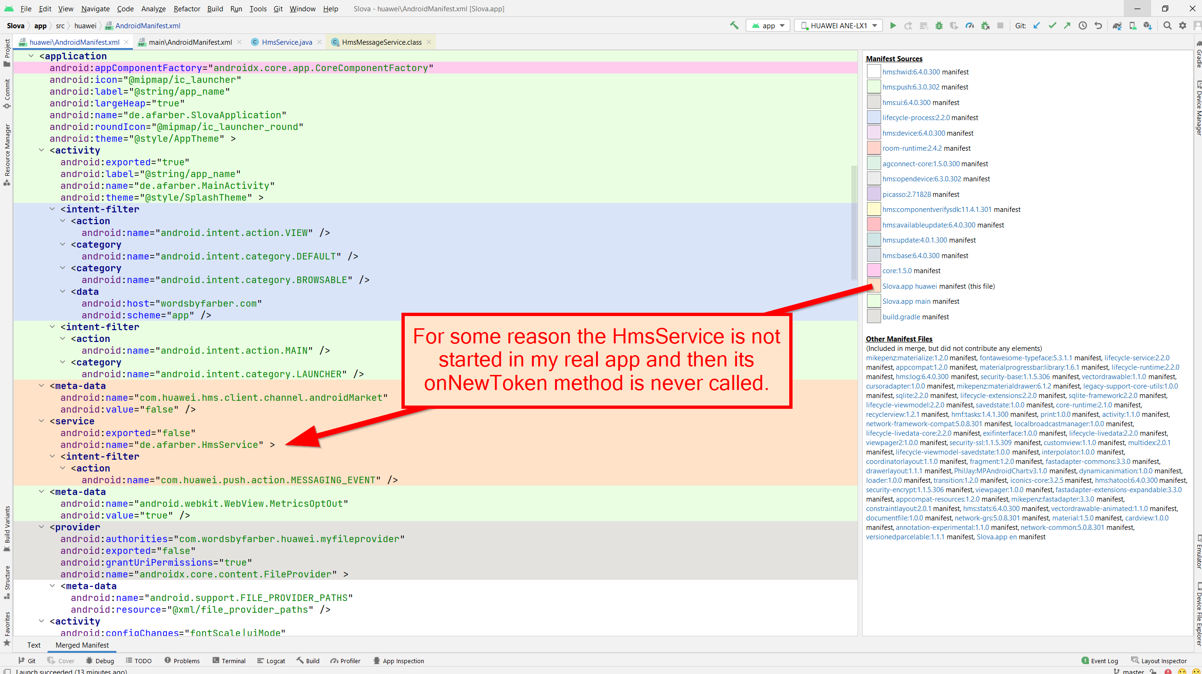The height and width of the screenshot is (674, 1202).
Task: Open the Build menu
Action: pos(215,8)
